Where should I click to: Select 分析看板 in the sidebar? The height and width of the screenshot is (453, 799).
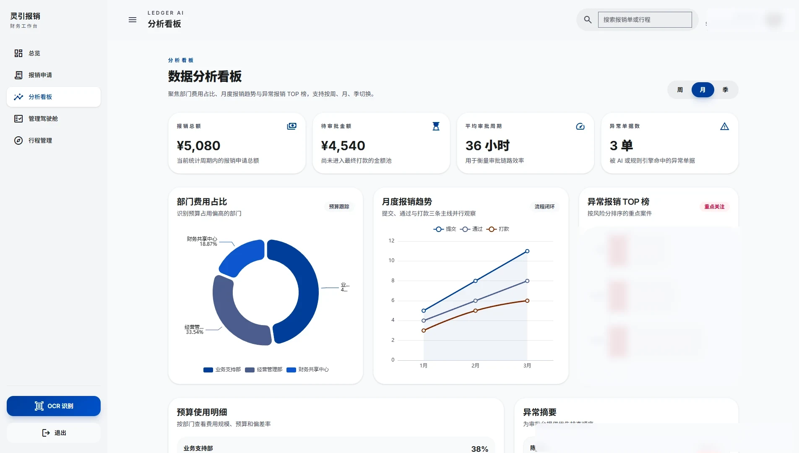tap(54, 97)
